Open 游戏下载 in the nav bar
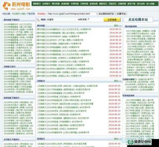The width and height of the screenshot is (159, 147). tap(131, 4)
